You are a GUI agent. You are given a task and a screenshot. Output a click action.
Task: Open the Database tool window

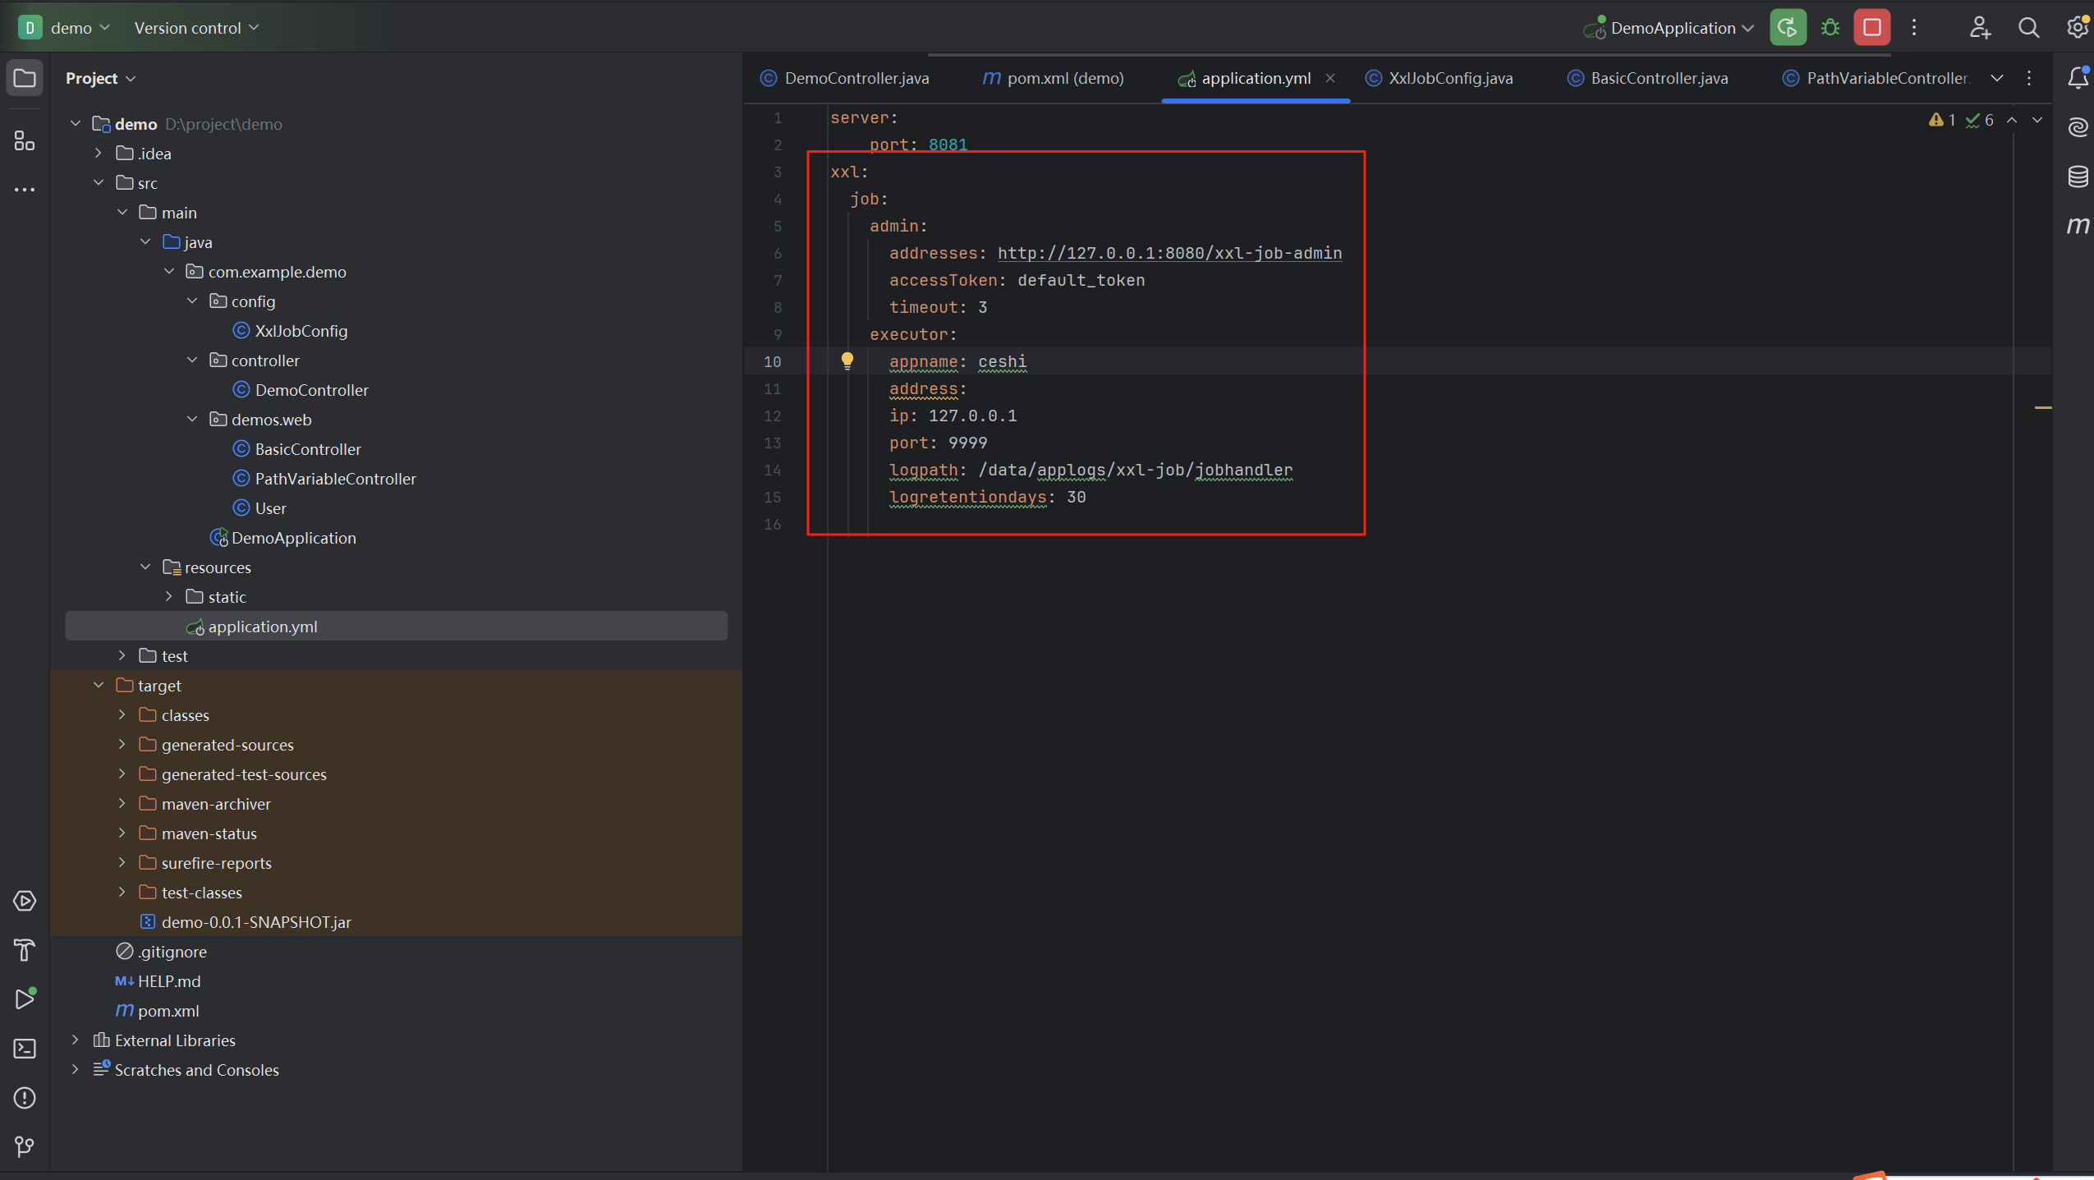2078,177
